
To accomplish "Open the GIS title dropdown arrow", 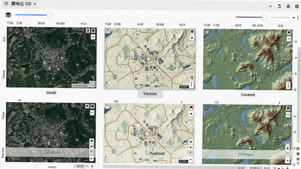I will [35, 4].
